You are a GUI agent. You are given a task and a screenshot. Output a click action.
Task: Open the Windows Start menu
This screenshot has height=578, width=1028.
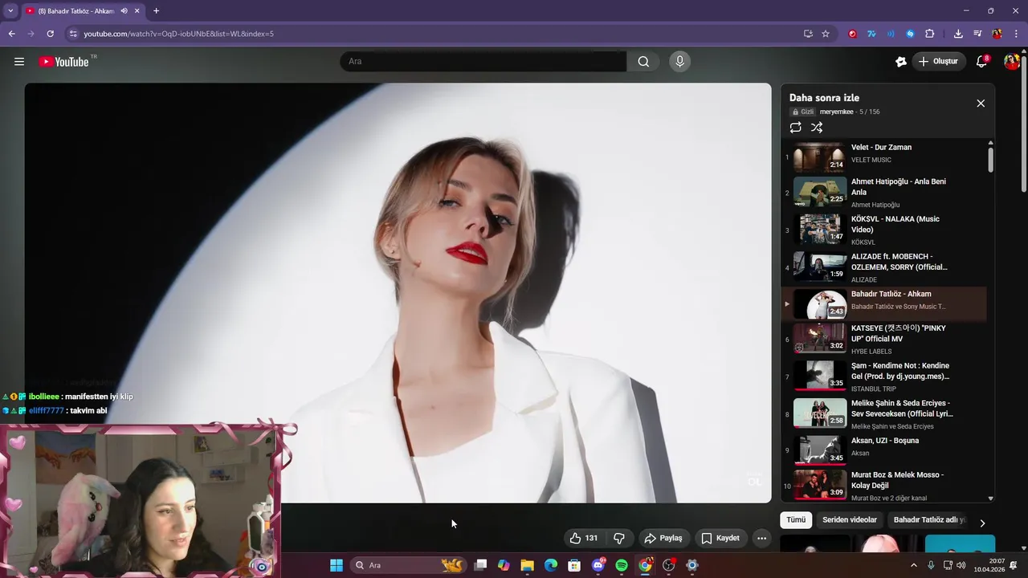[x=337, y=565]
